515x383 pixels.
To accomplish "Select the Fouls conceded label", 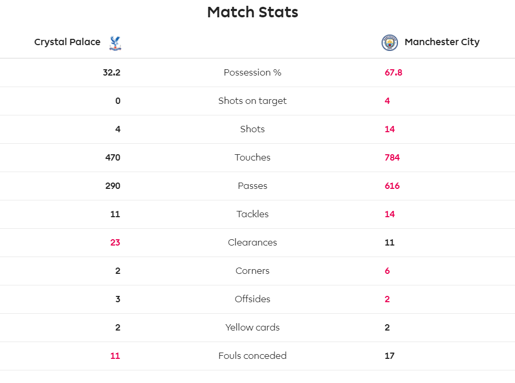I will 252,356.
